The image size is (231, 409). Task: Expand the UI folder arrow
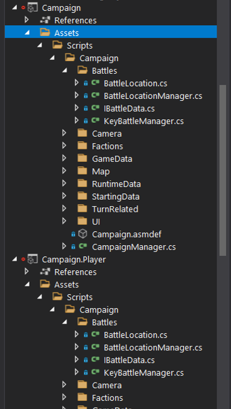(x=64, y=221)
